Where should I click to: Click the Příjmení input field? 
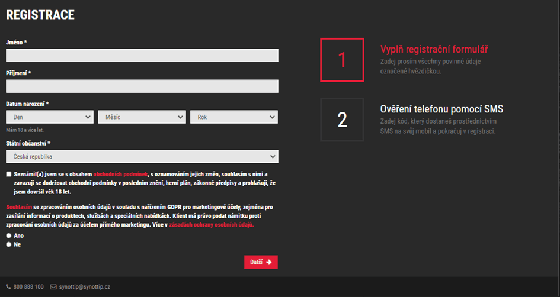click(142, 86)
